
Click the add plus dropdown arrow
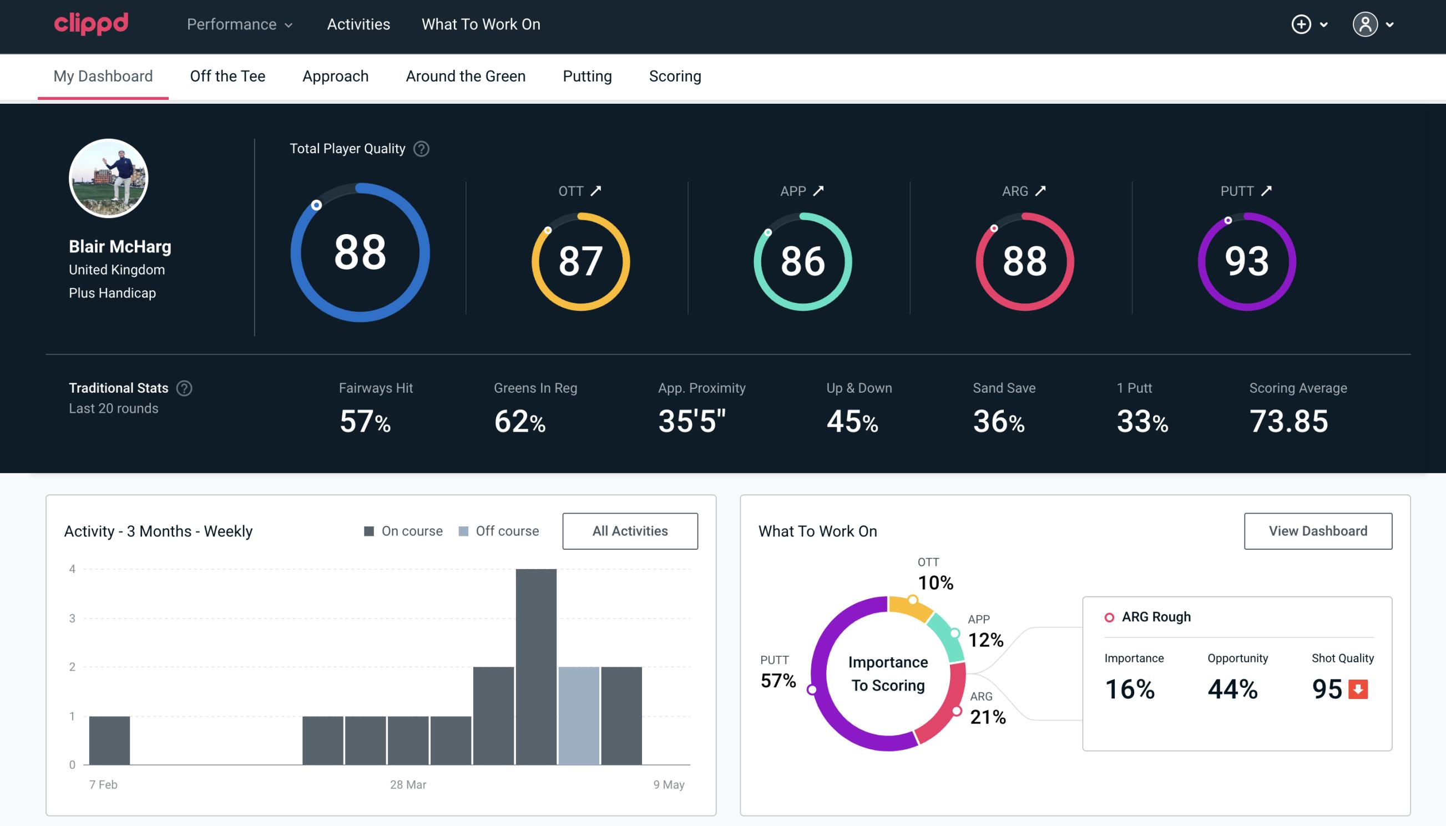1326,25
